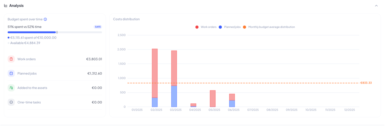Click the €833.33 budget line label
Image resolution: width=385 pixels, height=126 pixels.
tap(366, 83)
